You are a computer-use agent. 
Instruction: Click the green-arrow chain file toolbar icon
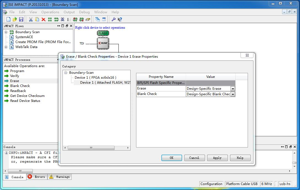pyautogui.click(x=75, y=19)
